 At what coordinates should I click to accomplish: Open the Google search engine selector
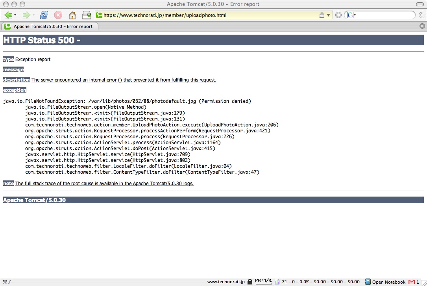(351, 15)
